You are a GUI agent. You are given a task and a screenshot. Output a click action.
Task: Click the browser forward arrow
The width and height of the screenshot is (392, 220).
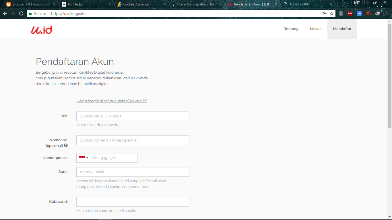13,13
